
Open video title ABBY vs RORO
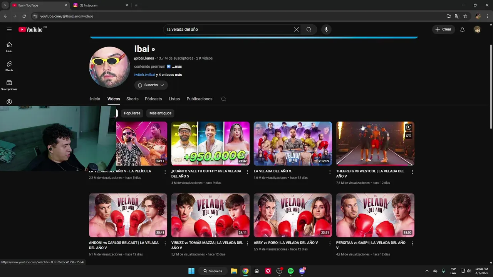[x=286, y=243]
